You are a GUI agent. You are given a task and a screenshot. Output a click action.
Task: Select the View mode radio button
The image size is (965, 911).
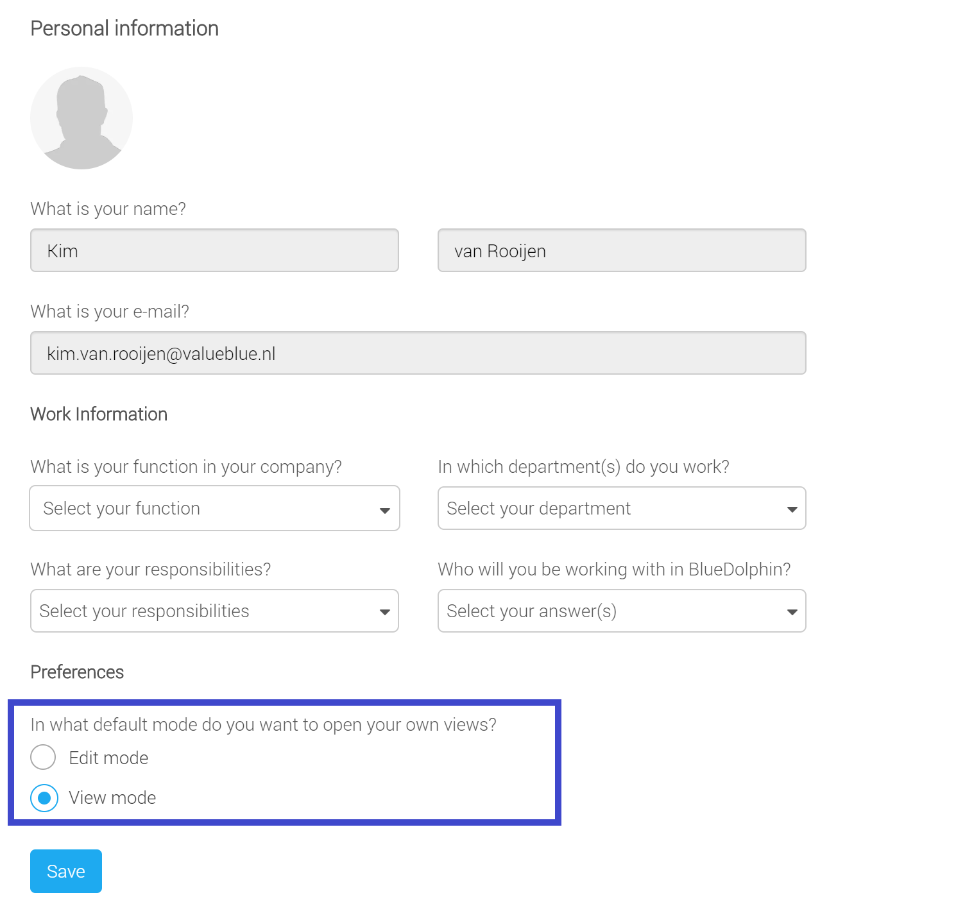pos(44,797)
